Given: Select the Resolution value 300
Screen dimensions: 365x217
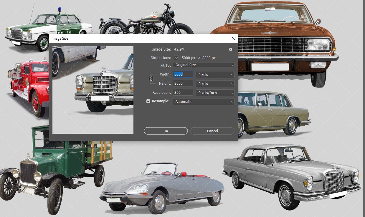Looking at the screenshot, I should point(183,93).
